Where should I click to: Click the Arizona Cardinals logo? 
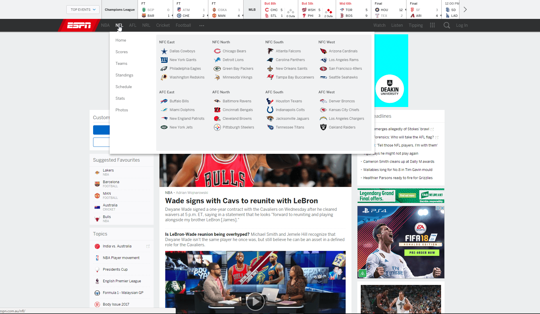(x=323, y=51)
